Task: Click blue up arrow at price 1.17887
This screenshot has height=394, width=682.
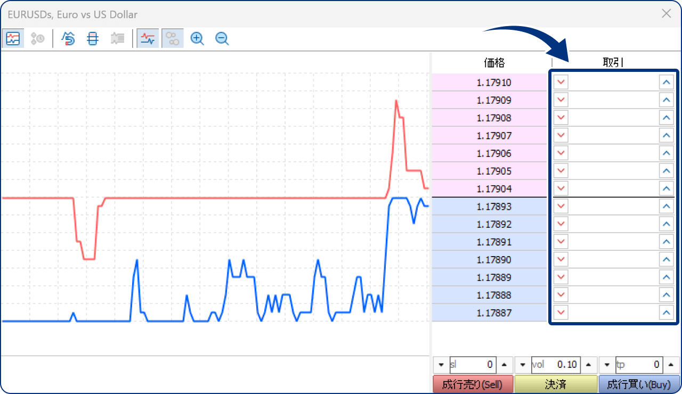Action: (666, 313)
